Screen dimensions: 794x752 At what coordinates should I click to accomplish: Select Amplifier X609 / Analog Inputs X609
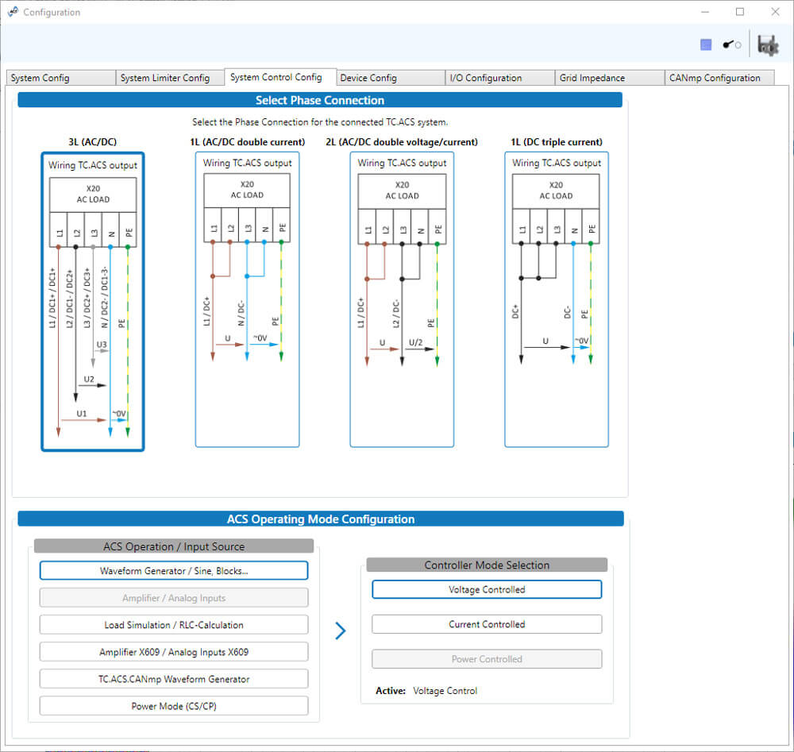[174, 652]
